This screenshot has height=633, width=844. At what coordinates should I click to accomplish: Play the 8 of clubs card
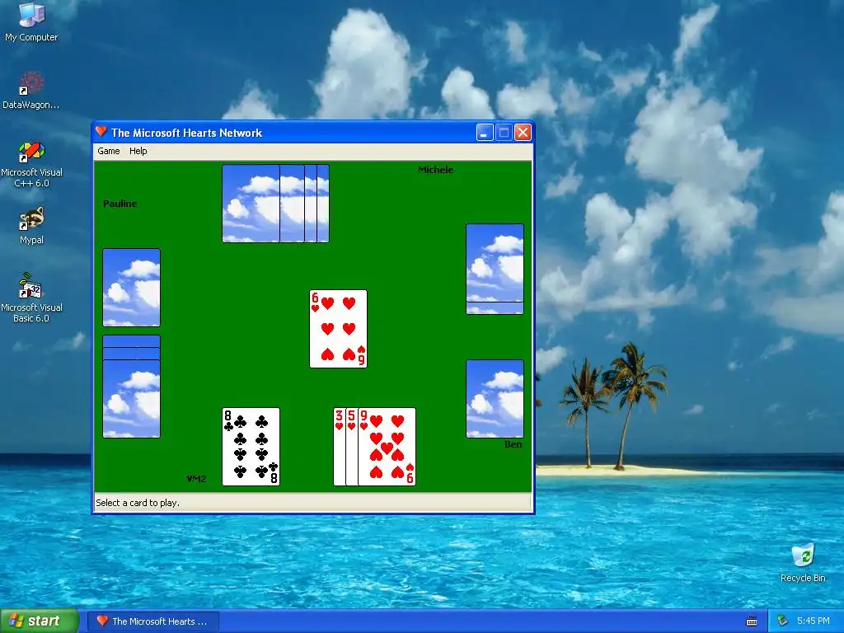251,447
